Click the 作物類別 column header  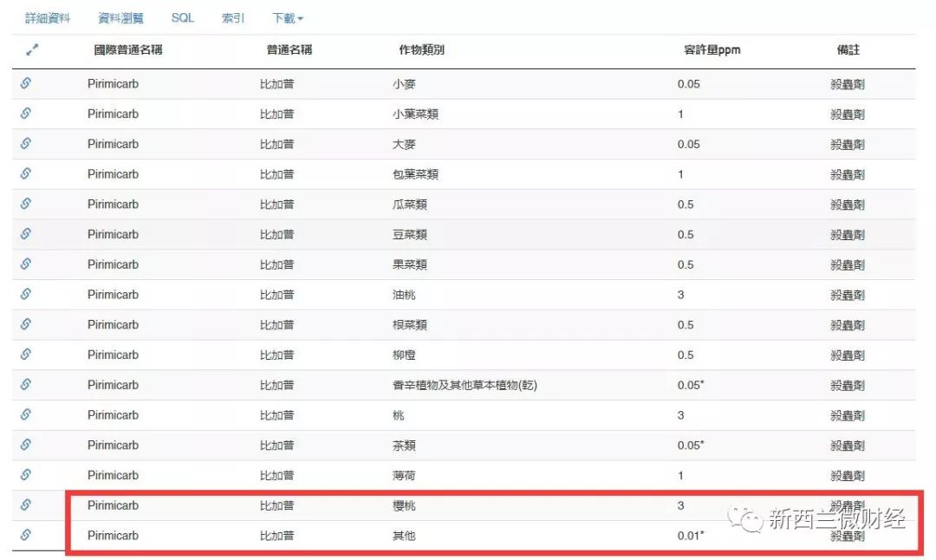click(x=421, y=50)
